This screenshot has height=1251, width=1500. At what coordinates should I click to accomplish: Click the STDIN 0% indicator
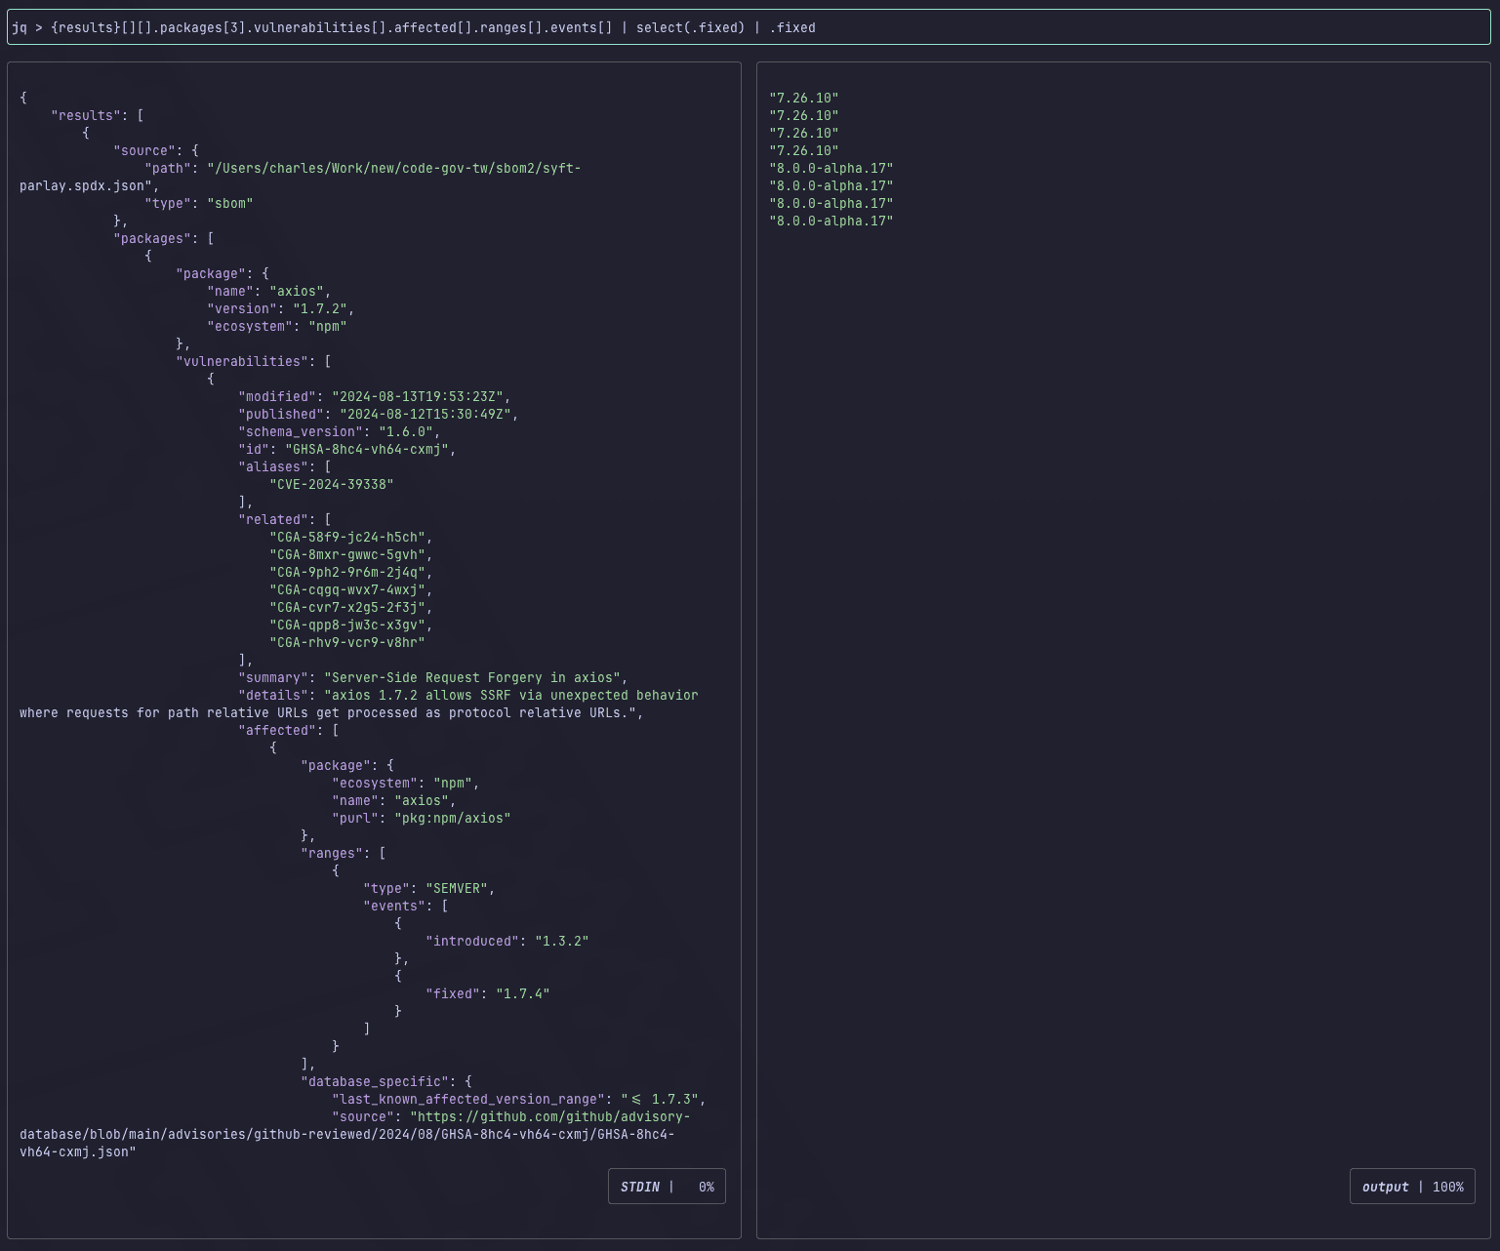click(x=667, y=1187)
